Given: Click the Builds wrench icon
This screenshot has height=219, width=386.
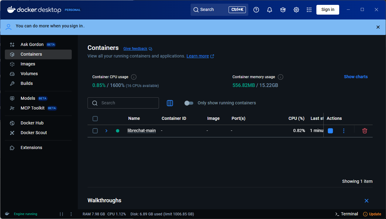Looking at the screenshot, I should tap(12, 84).
